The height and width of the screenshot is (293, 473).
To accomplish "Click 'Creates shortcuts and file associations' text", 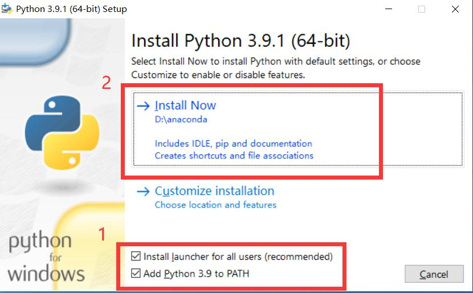I will click(234, 156).
